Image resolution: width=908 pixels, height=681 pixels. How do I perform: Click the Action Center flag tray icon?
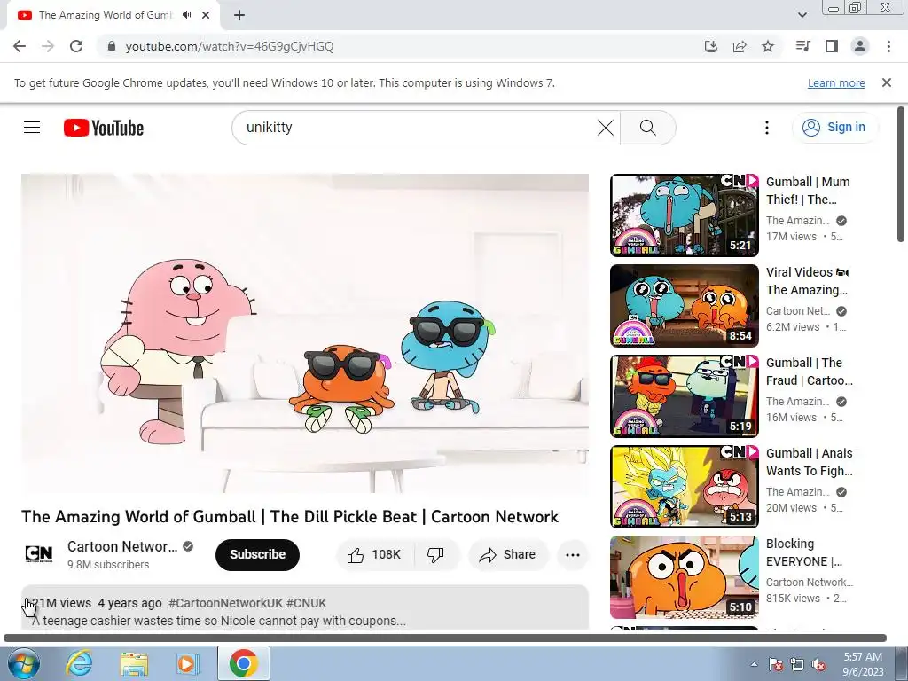(776, 664)
